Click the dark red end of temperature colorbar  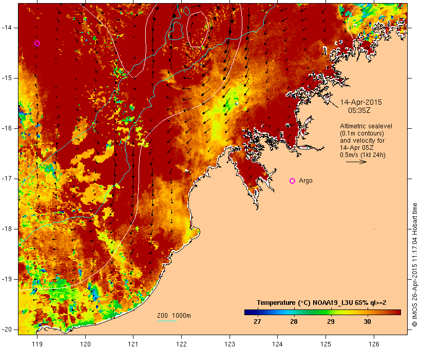pyautogui.click(x=398, y=312)
